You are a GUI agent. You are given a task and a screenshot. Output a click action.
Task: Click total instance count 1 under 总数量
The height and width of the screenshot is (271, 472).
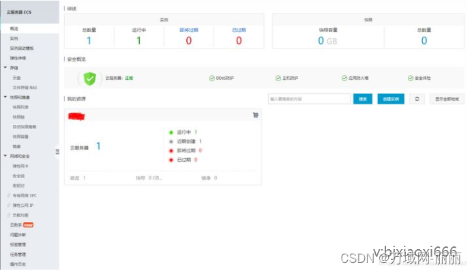tap(89, 41)
